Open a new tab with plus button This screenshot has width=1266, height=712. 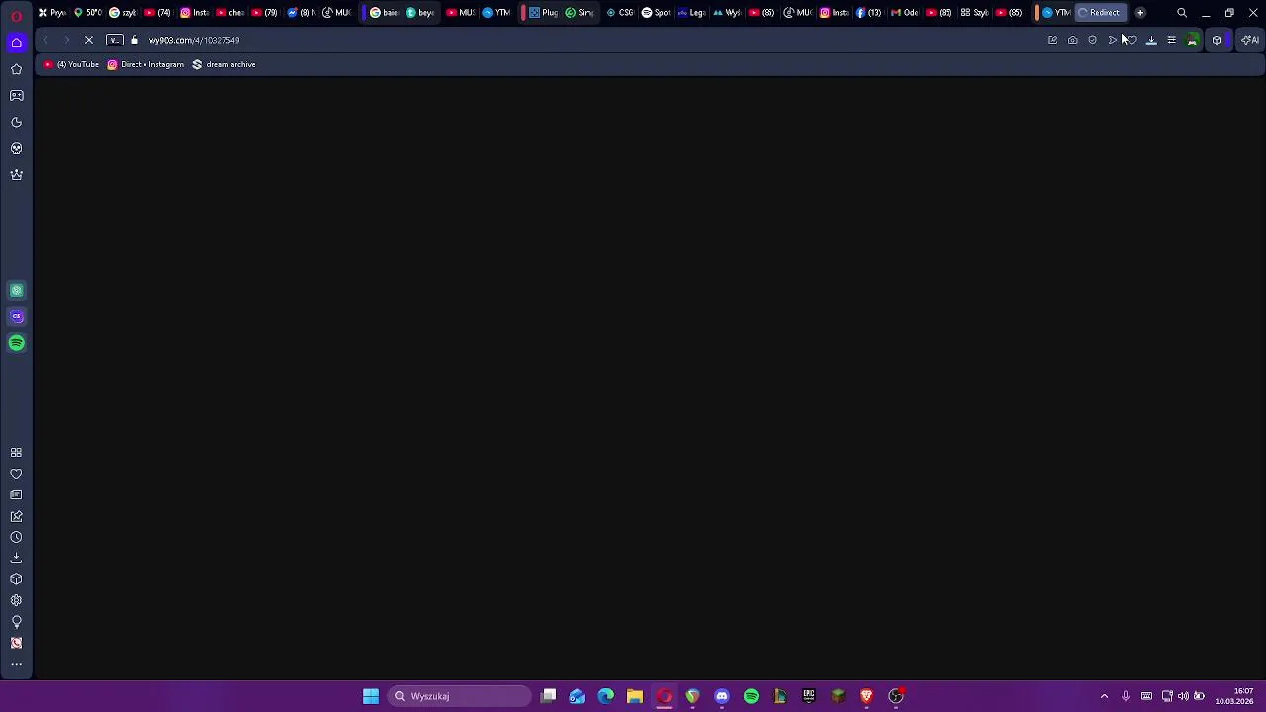click(1140, 13)
